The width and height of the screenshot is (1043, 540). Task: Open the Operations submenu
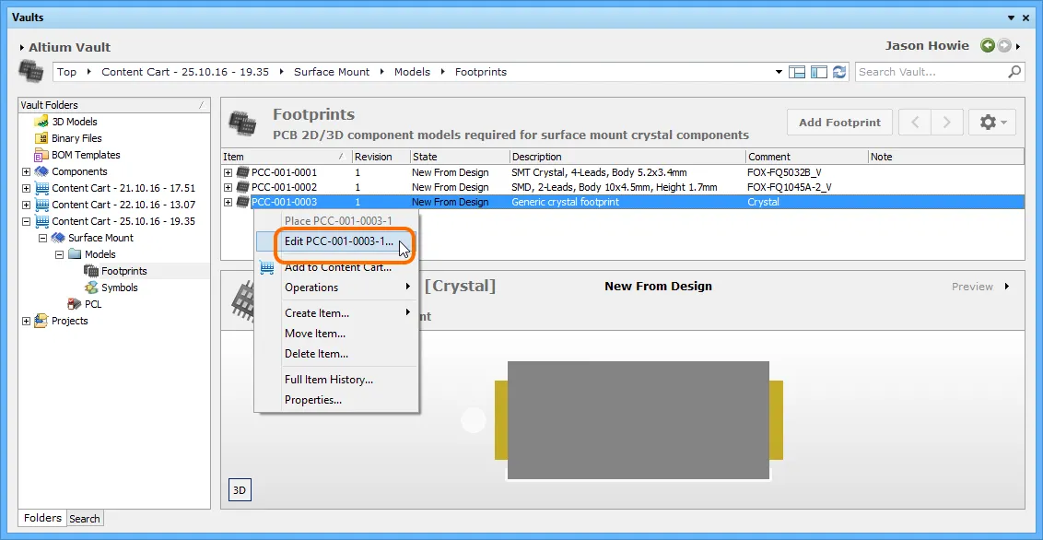pyautogui.click(x=336, y=288)
